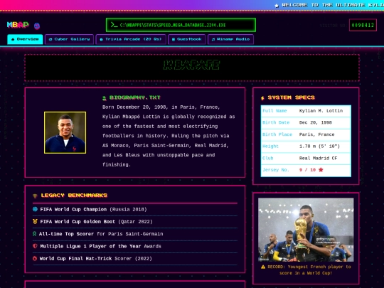This screenshot has height=288, width=384.
Task: Click the MBAP pixel logo
Action: [x=18, y=25]
